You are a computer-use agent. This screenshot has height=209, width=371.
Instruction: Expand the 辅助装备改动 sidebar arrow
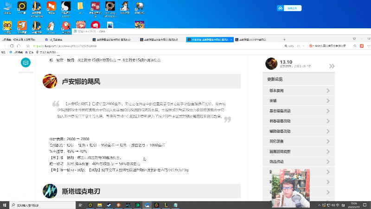coord(328,131)
